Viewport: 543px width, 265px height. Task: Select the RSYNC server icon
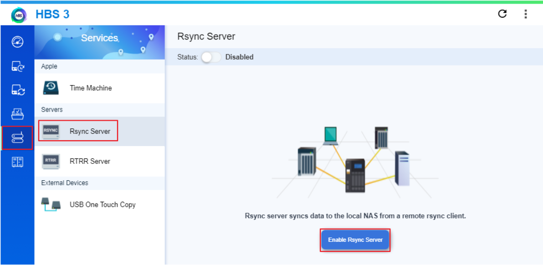[x=51, y=131]
